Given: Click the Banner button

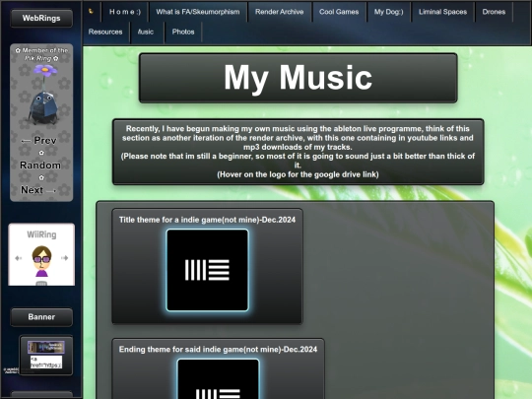Looking at the screenshot, I should 41,317.
